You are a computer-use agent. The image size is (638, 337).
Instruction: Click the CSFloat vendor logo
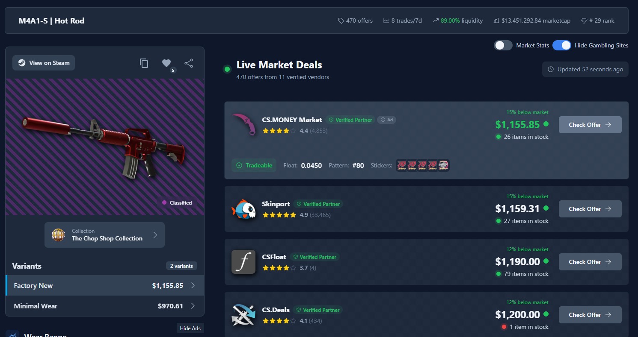click(243, 262)
